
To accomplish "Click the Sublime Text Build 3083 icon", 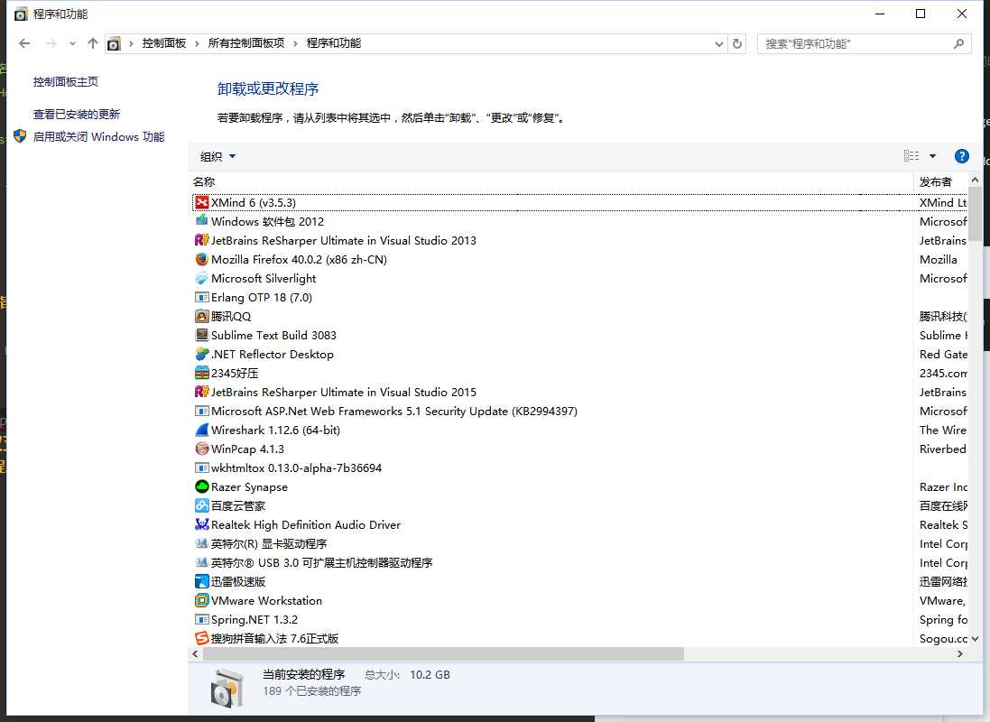I will point(201,335).
